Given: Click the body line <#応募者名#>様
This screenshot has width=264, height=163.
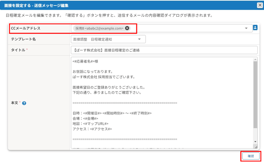Looking at the screenshot, I should click(x=86, y=61).
